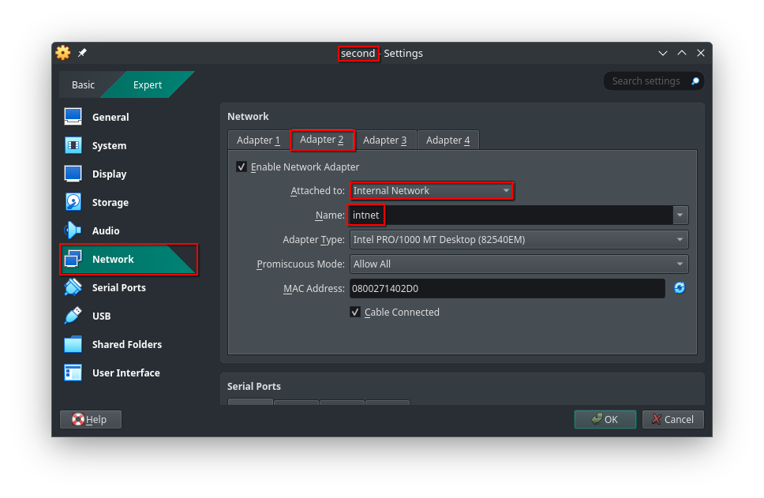The image size is (764, 498).
Task: Uncheck the Cable Connected checkbox
Action: point(355,313)
